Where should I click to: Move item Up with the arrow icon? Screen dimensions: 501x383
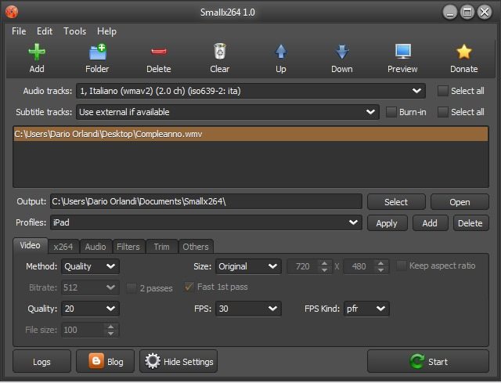pos(280,52)
